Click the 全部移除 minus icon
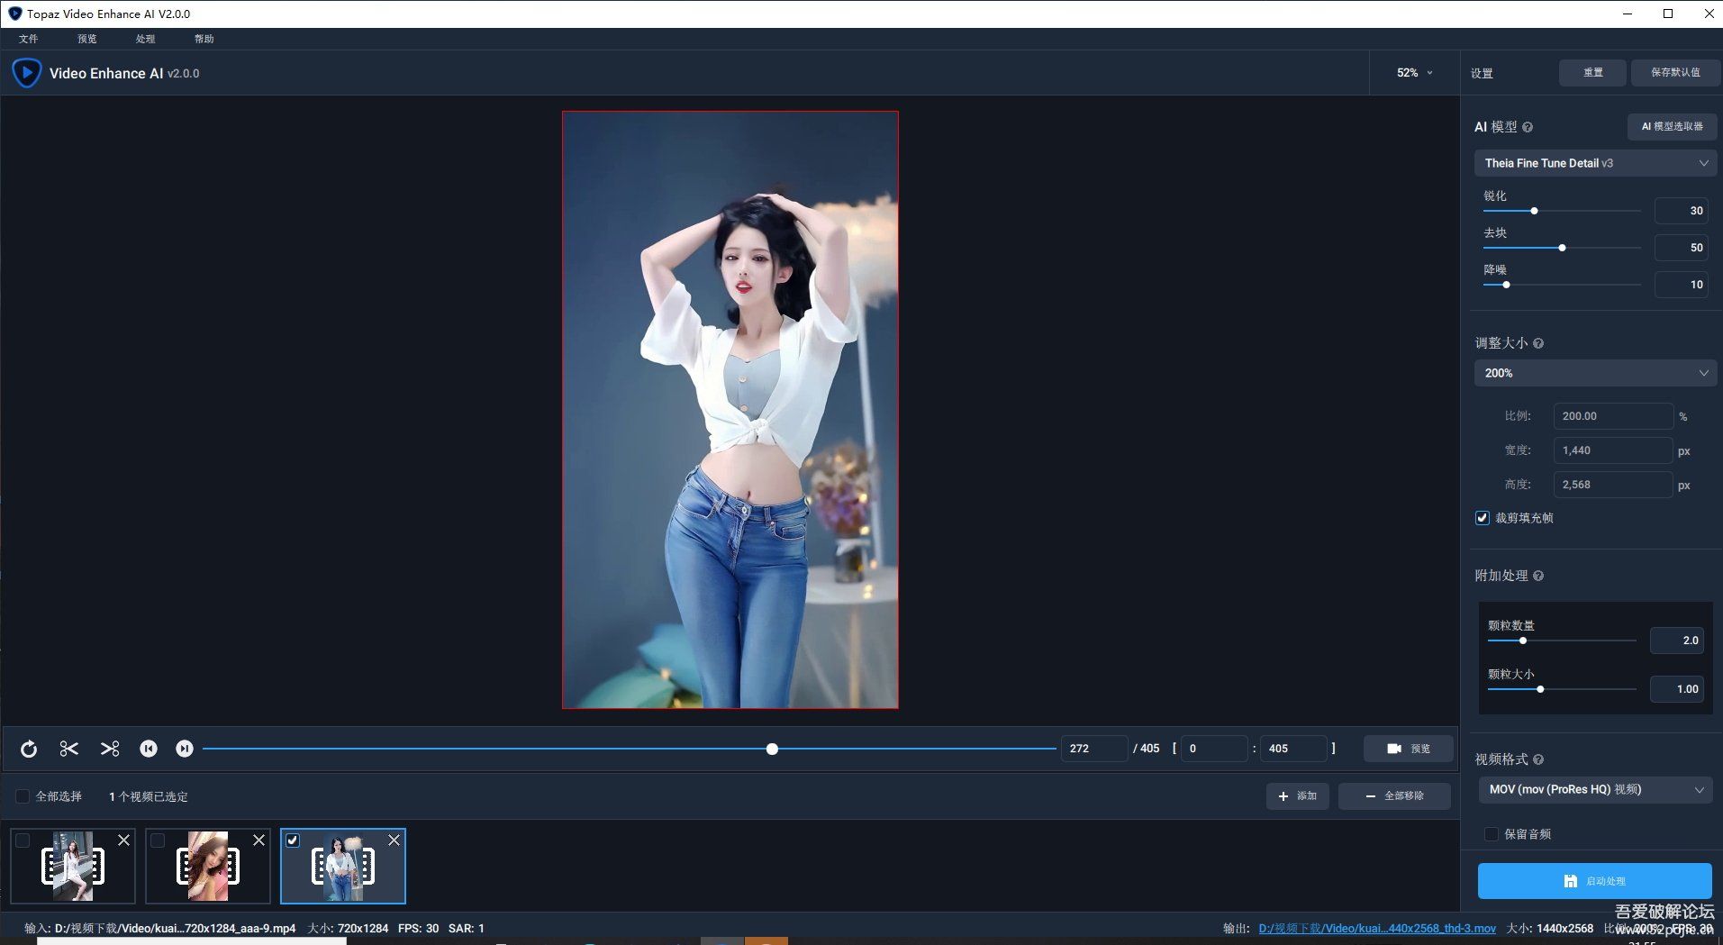This screenshot has height=945, width=1723. [x=1371, y=796]
